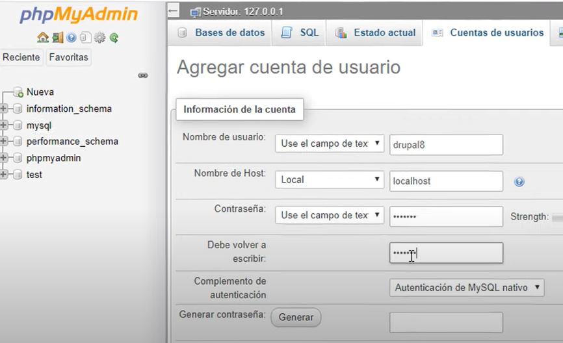Expand the information_schema tree node
The image size is (563, 343).
[4, 108]
